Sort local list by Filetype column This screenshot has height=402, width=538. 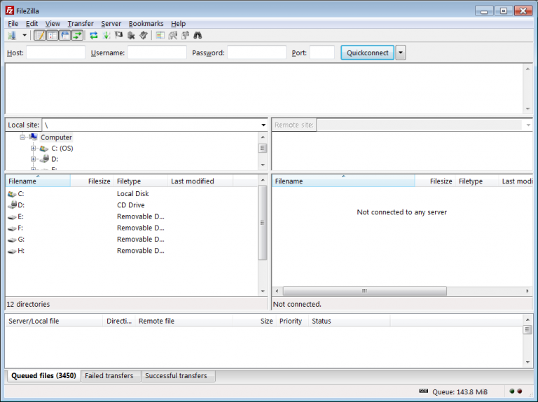coord(141,181)
